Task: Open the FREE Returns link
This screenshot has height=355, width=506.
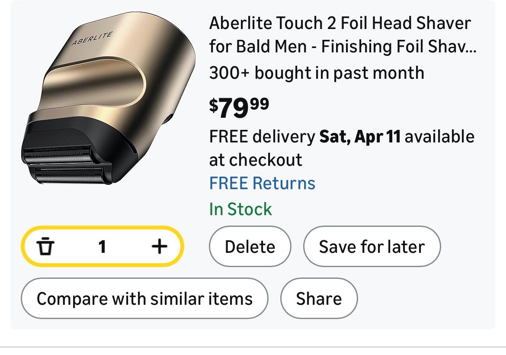Action: [x=262, y=183]
